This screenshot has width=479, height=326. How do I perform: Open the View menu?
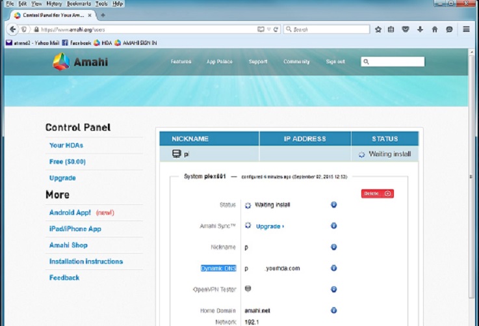36,4
